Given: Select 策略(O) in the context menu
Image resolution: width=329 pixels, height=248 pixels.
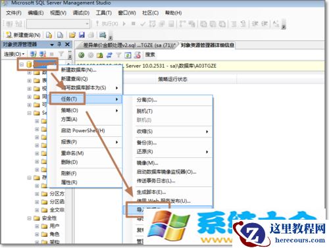Looking at the screenshot, I should 86,111.
